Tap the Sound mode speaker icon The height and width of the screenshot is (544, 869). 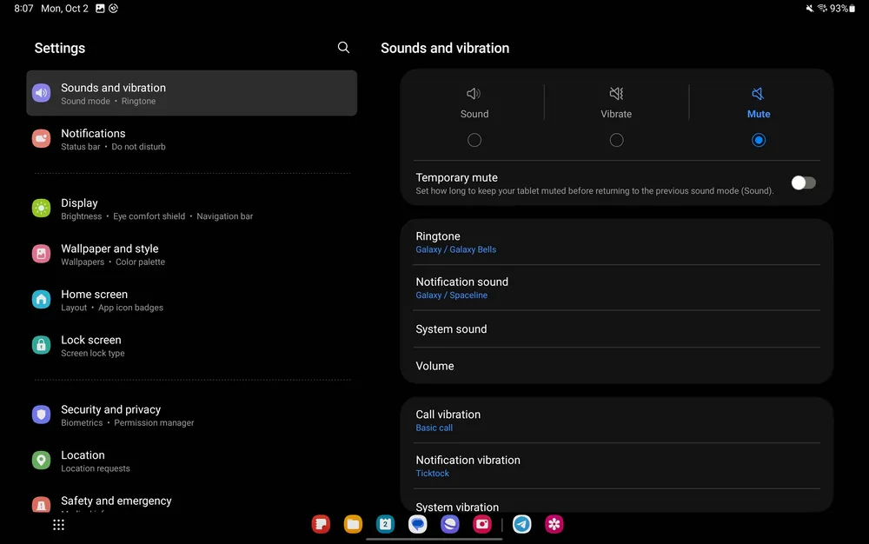point(474,94)
